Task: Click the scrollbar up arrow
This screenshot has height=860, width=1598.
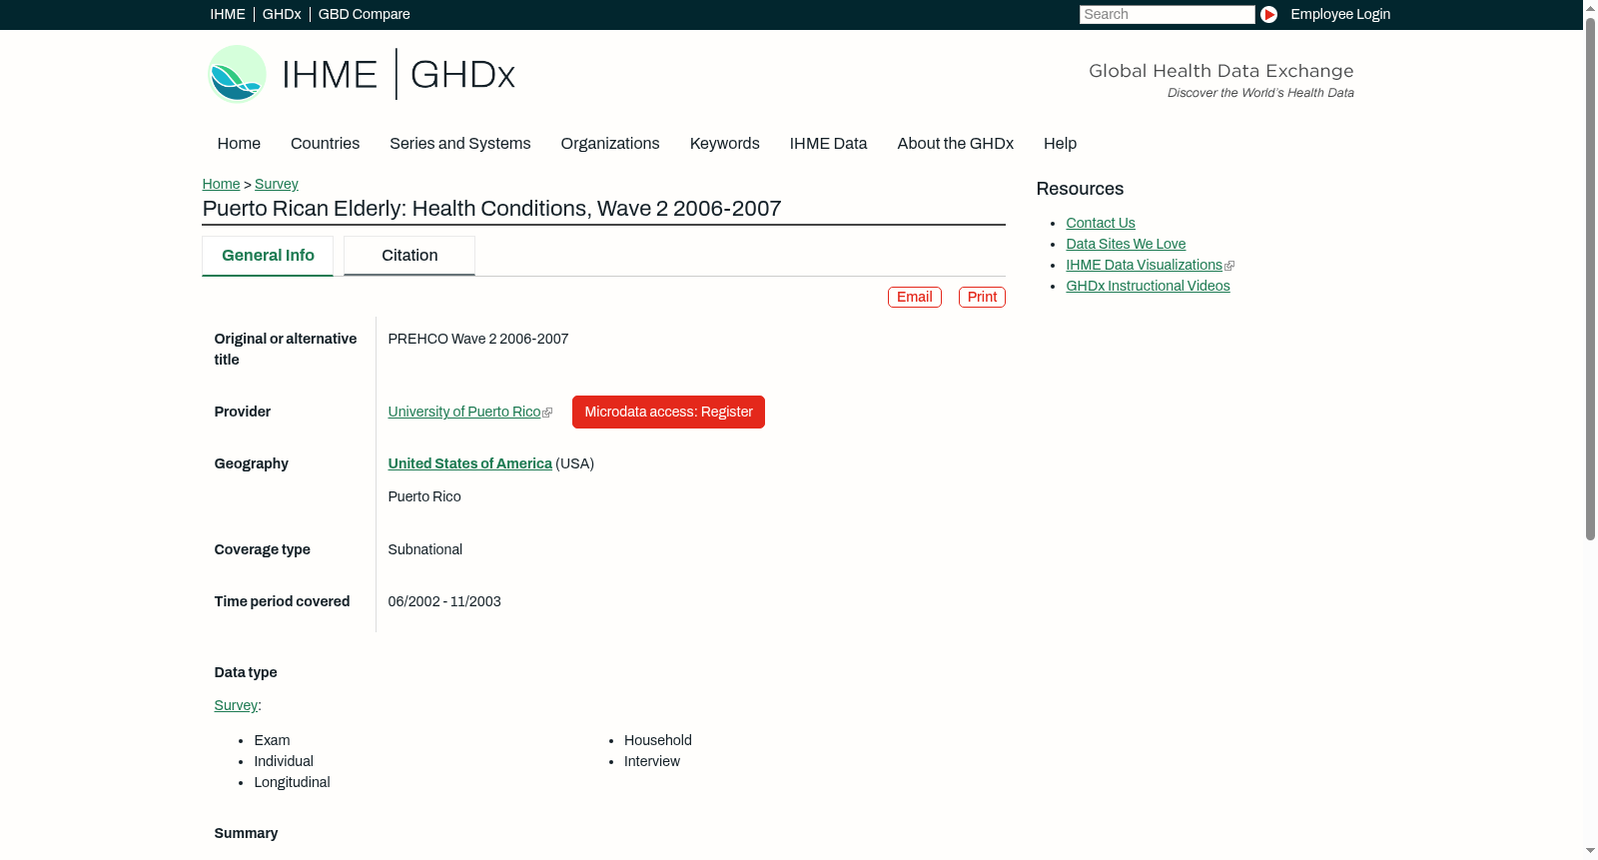Action: click(x=1590, y=7)
